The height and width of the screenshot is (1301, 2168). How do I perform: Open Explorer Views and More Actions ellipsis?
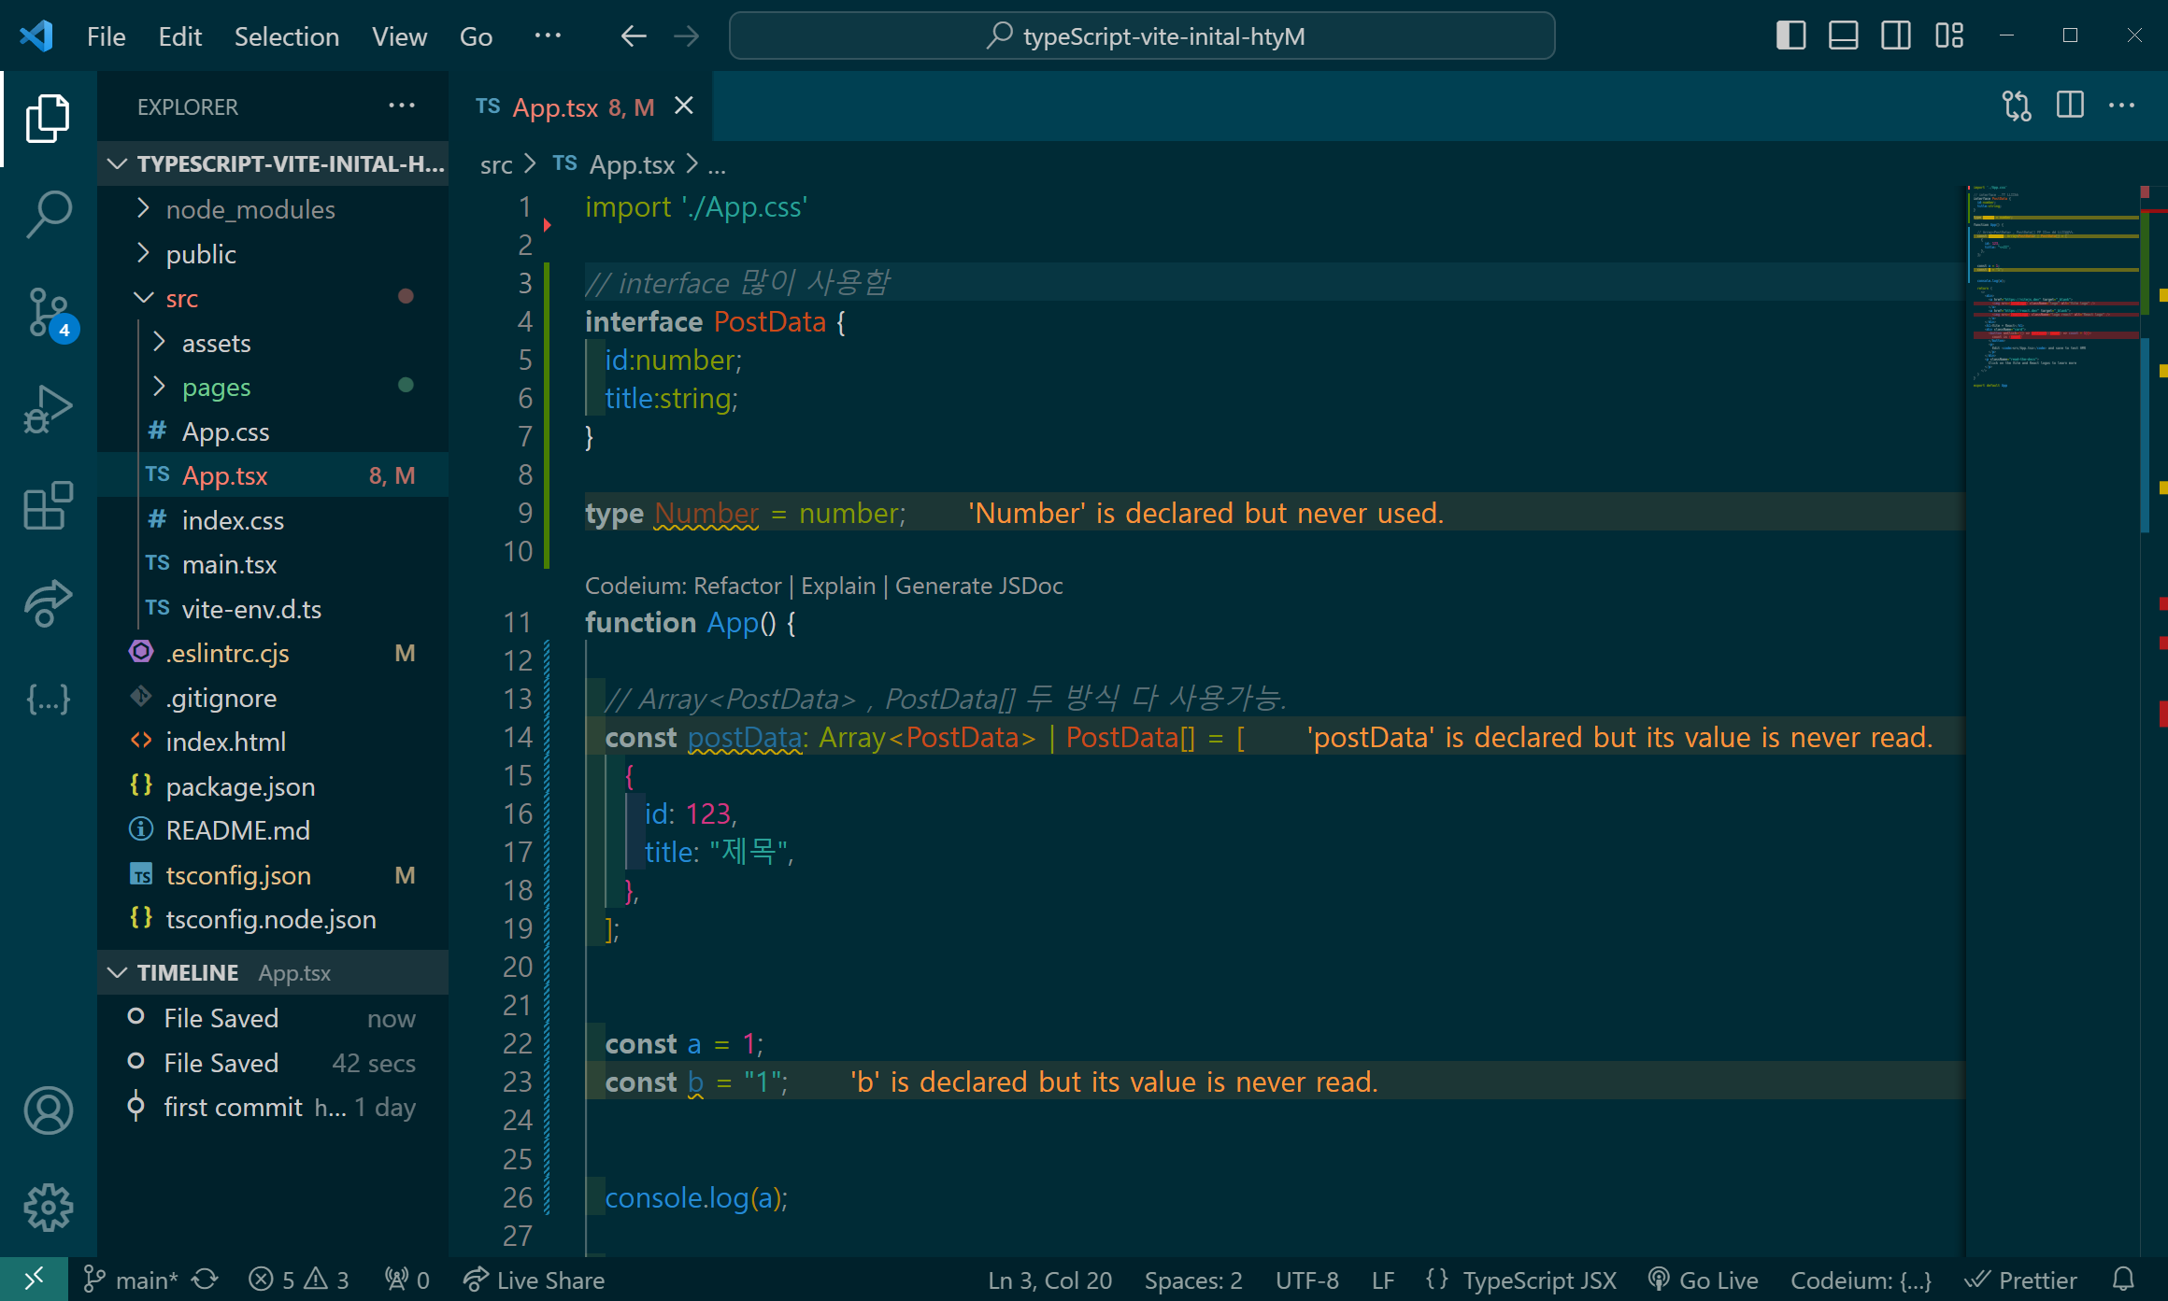402,106
